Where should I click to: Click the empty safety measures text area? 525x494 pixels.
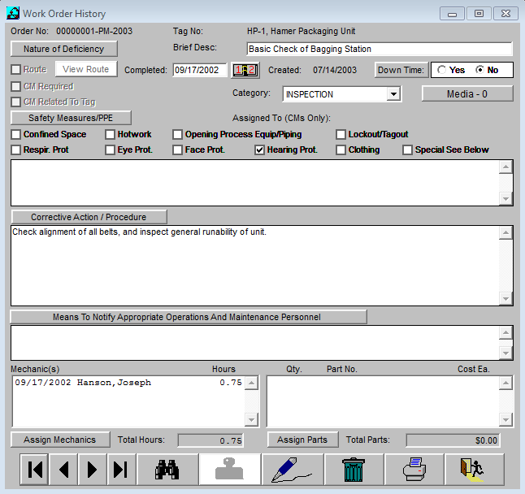(255, 183)
